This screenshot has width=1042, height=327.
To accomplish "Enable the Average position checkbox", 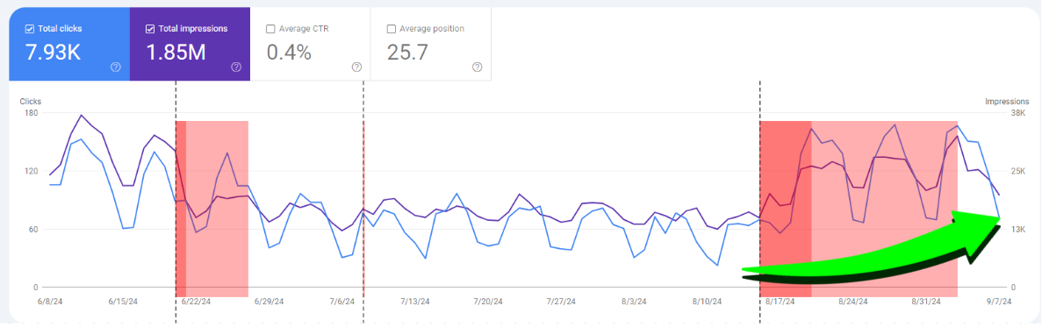I will [392, 29].
